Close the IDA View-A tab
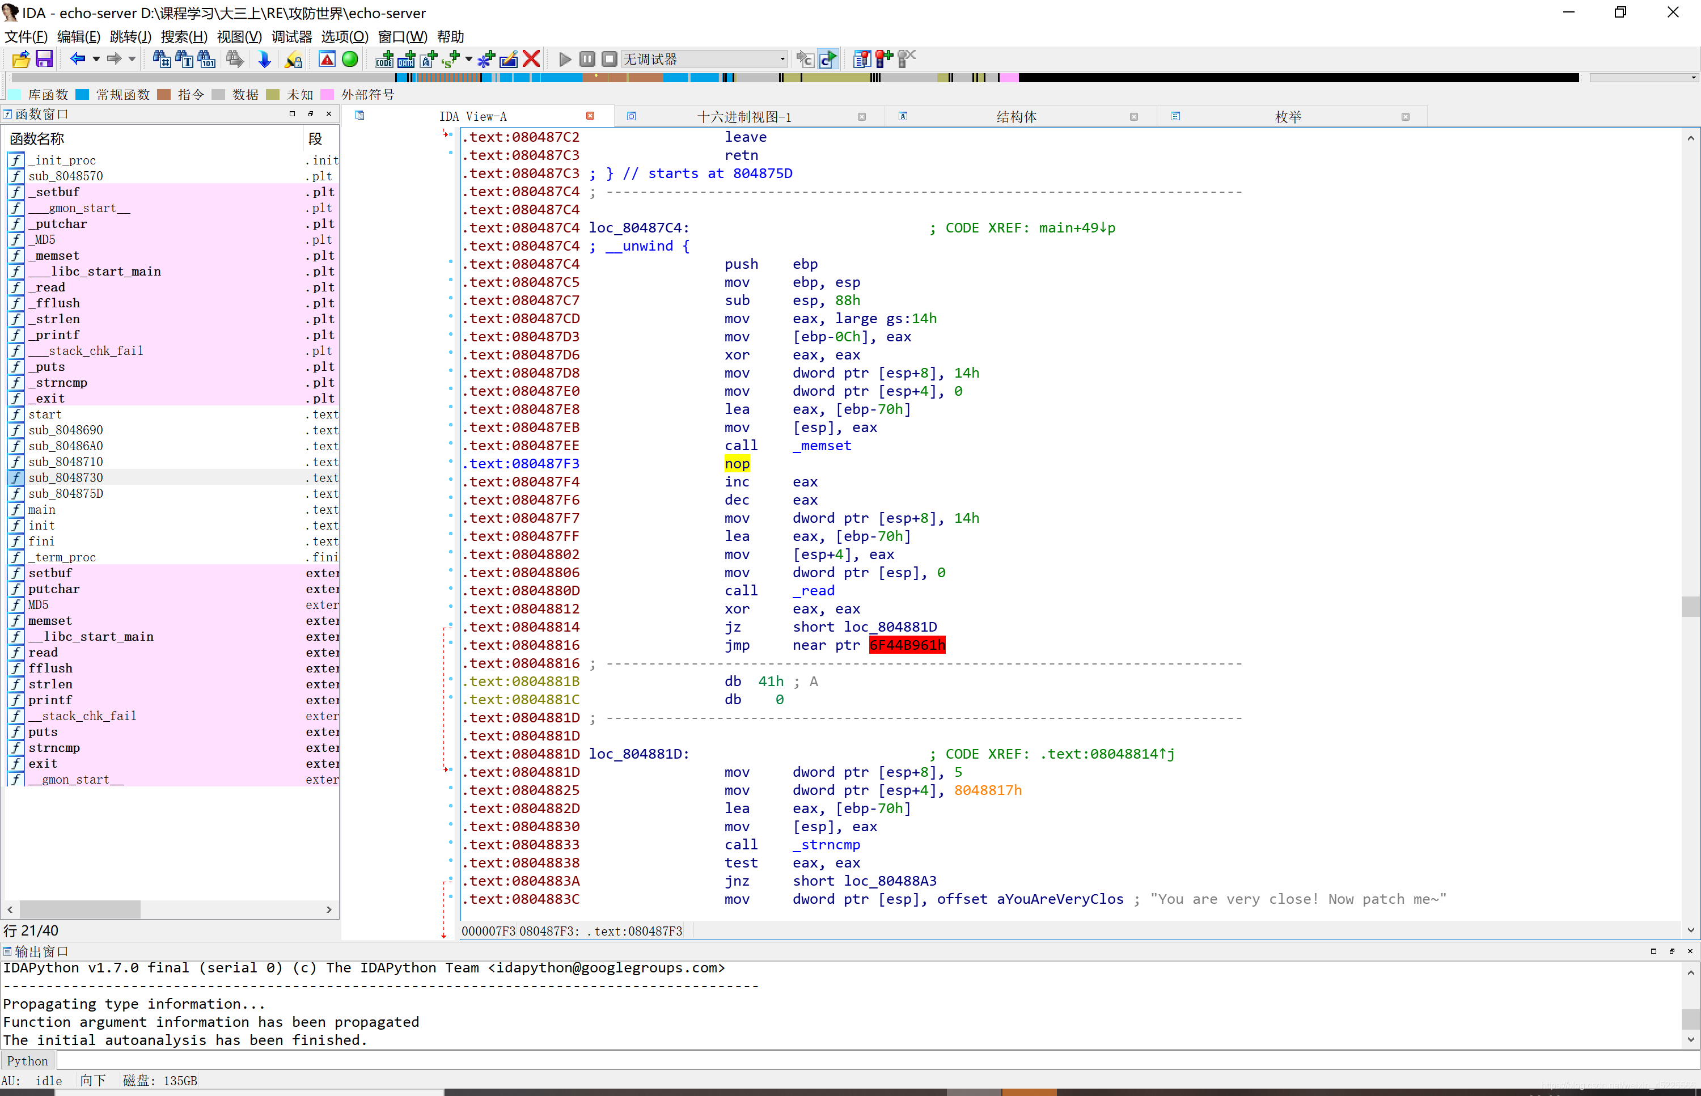Screen dimensions: 1701x1096 coord(590,116)
